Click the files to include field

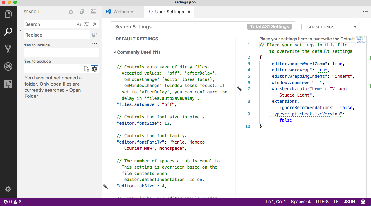(61, 53)
